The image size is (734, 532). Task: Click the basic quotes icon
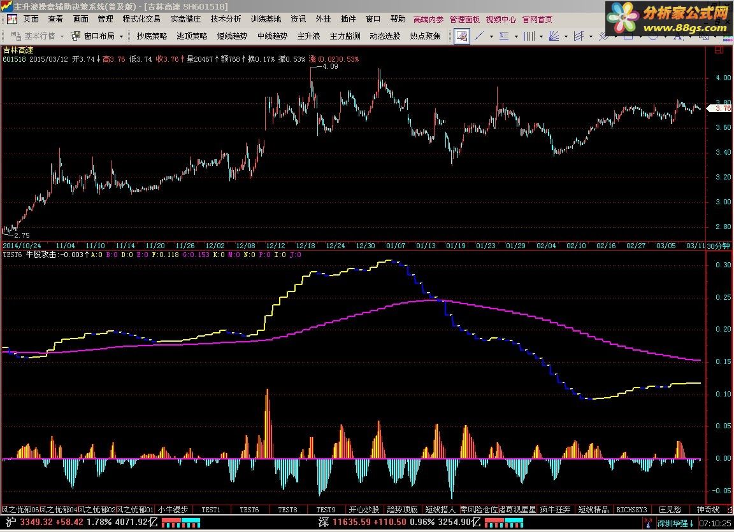tap(16, 36)
